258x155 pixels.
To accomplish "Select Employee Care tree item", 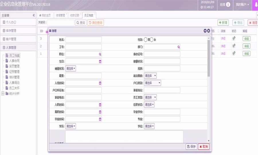I will [13, 88].
